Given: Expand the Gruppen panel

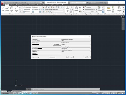Looking at the screenshot, I should [101, 14].
